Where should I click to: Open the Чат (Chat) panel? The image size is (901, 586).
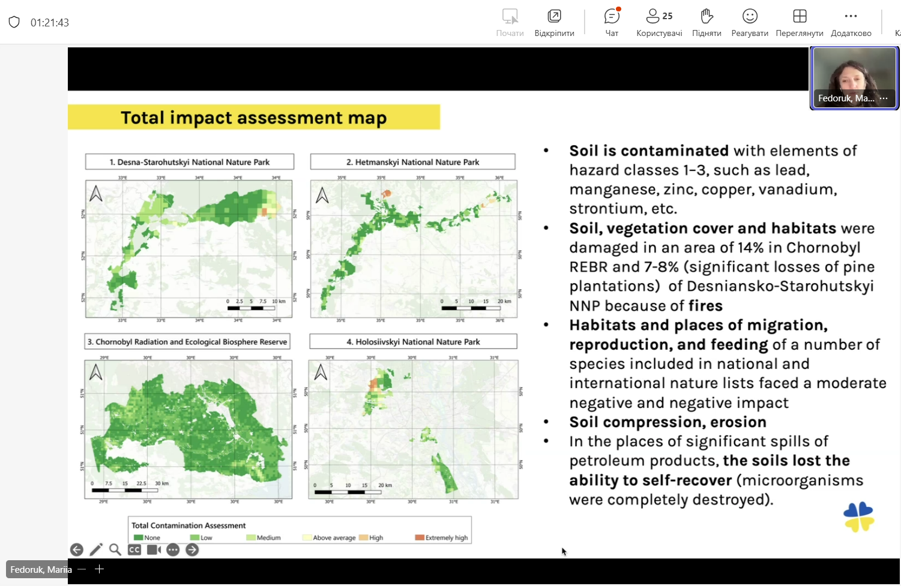[612, 22]
